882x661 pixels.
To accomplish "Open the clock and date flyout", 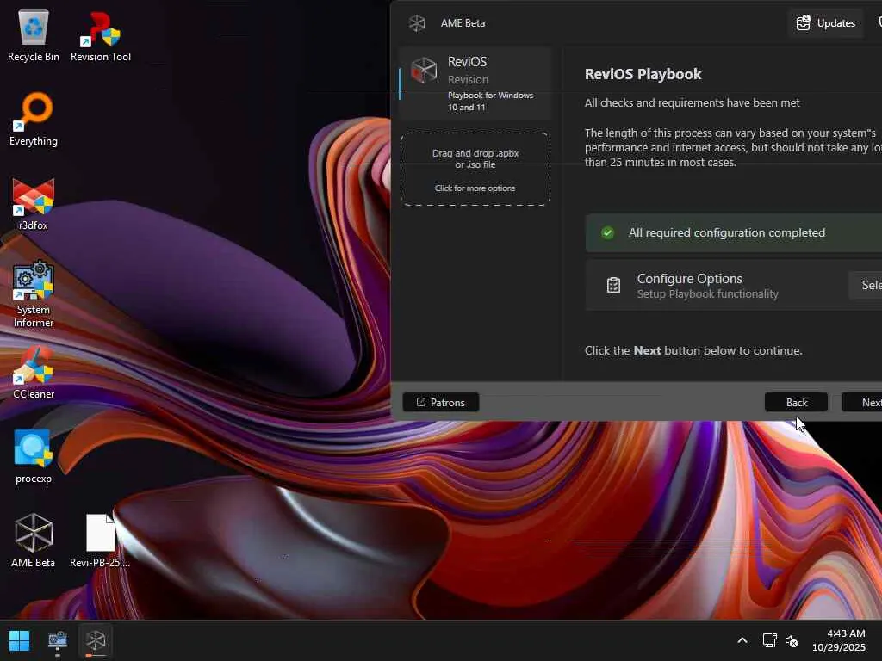I will point(839,640).
